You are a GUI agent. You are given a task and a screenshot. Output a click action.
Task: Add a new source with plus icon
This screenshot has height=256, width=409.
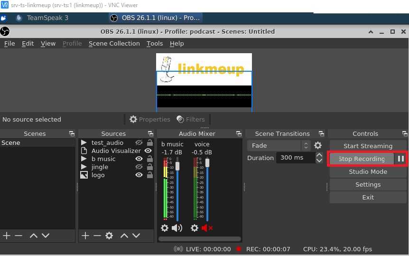(85, 236)
